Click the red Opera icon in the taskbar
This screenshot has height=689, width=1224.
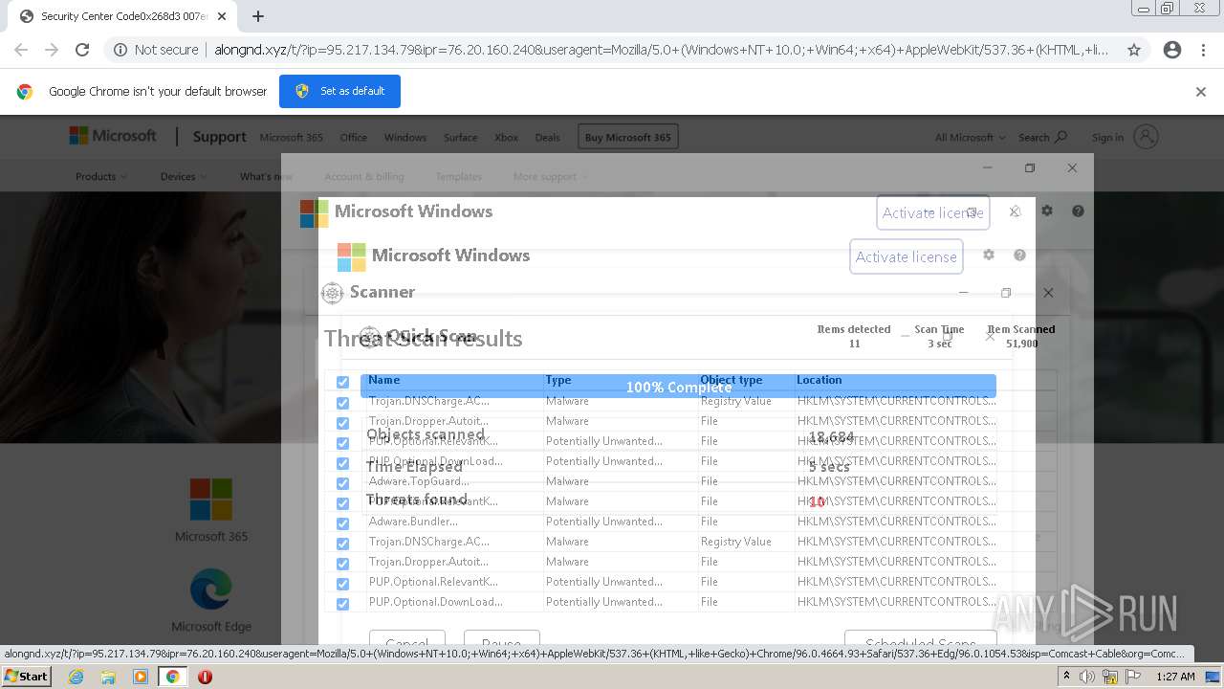click(205, 677)
